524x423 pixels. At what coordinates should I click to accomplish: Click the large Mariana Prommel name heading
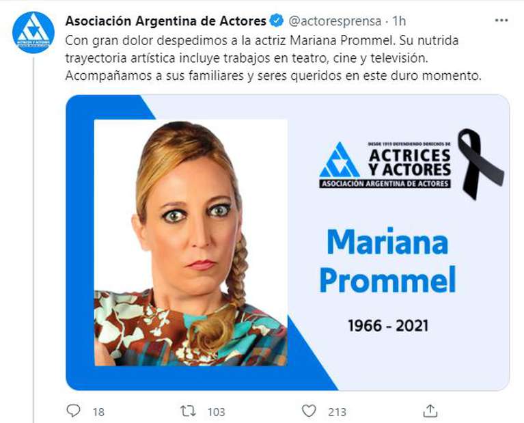pos(387,261)
